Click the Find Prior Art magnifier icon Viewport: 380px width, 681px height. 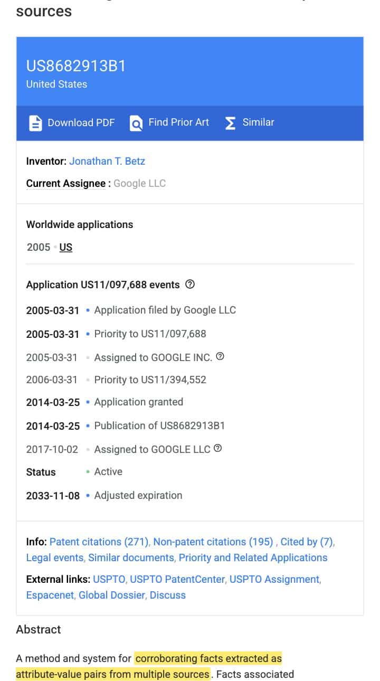coord(136,123)
